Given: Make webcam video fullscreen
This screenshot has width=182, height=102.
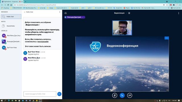Looking at the screenshot, I should point(131,22).
